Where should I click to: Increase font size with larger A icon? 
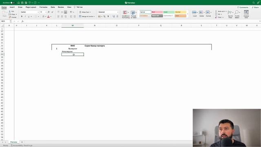click(x=49, y=12)
